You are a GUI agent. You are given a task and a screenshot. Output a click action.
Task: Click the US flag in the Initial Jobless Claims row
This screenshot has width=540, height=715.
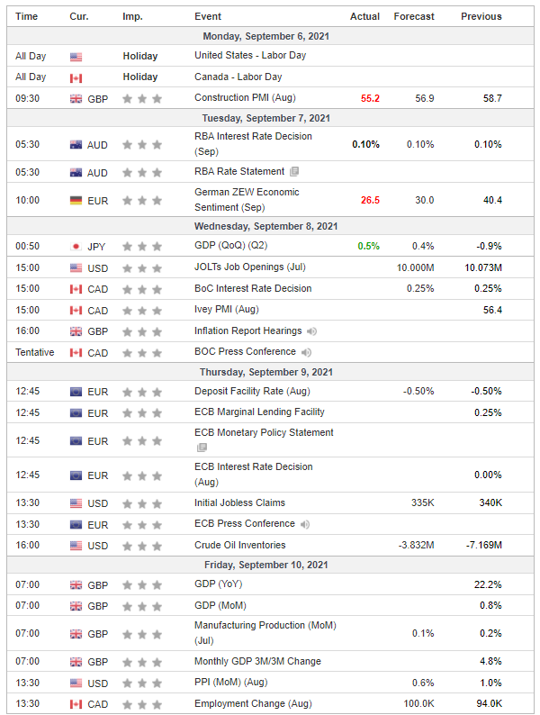point(76,503)
